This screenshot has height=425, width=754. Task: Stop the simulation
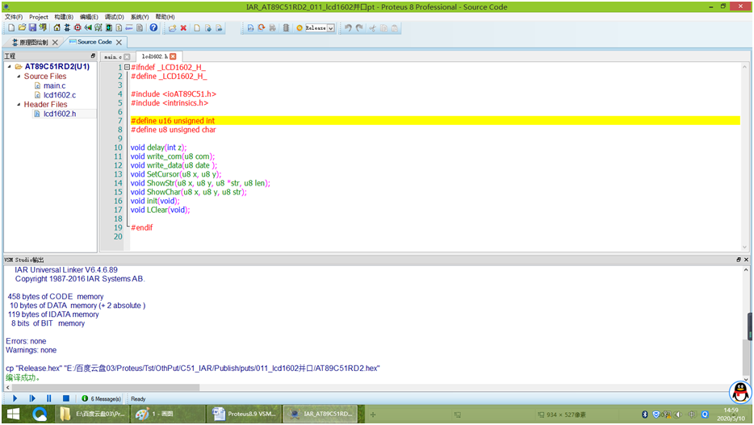[x=66, y=398]
